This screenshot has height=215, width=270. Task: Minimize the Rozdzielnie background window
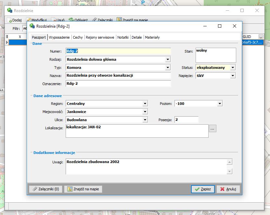[x=227, y=10]
